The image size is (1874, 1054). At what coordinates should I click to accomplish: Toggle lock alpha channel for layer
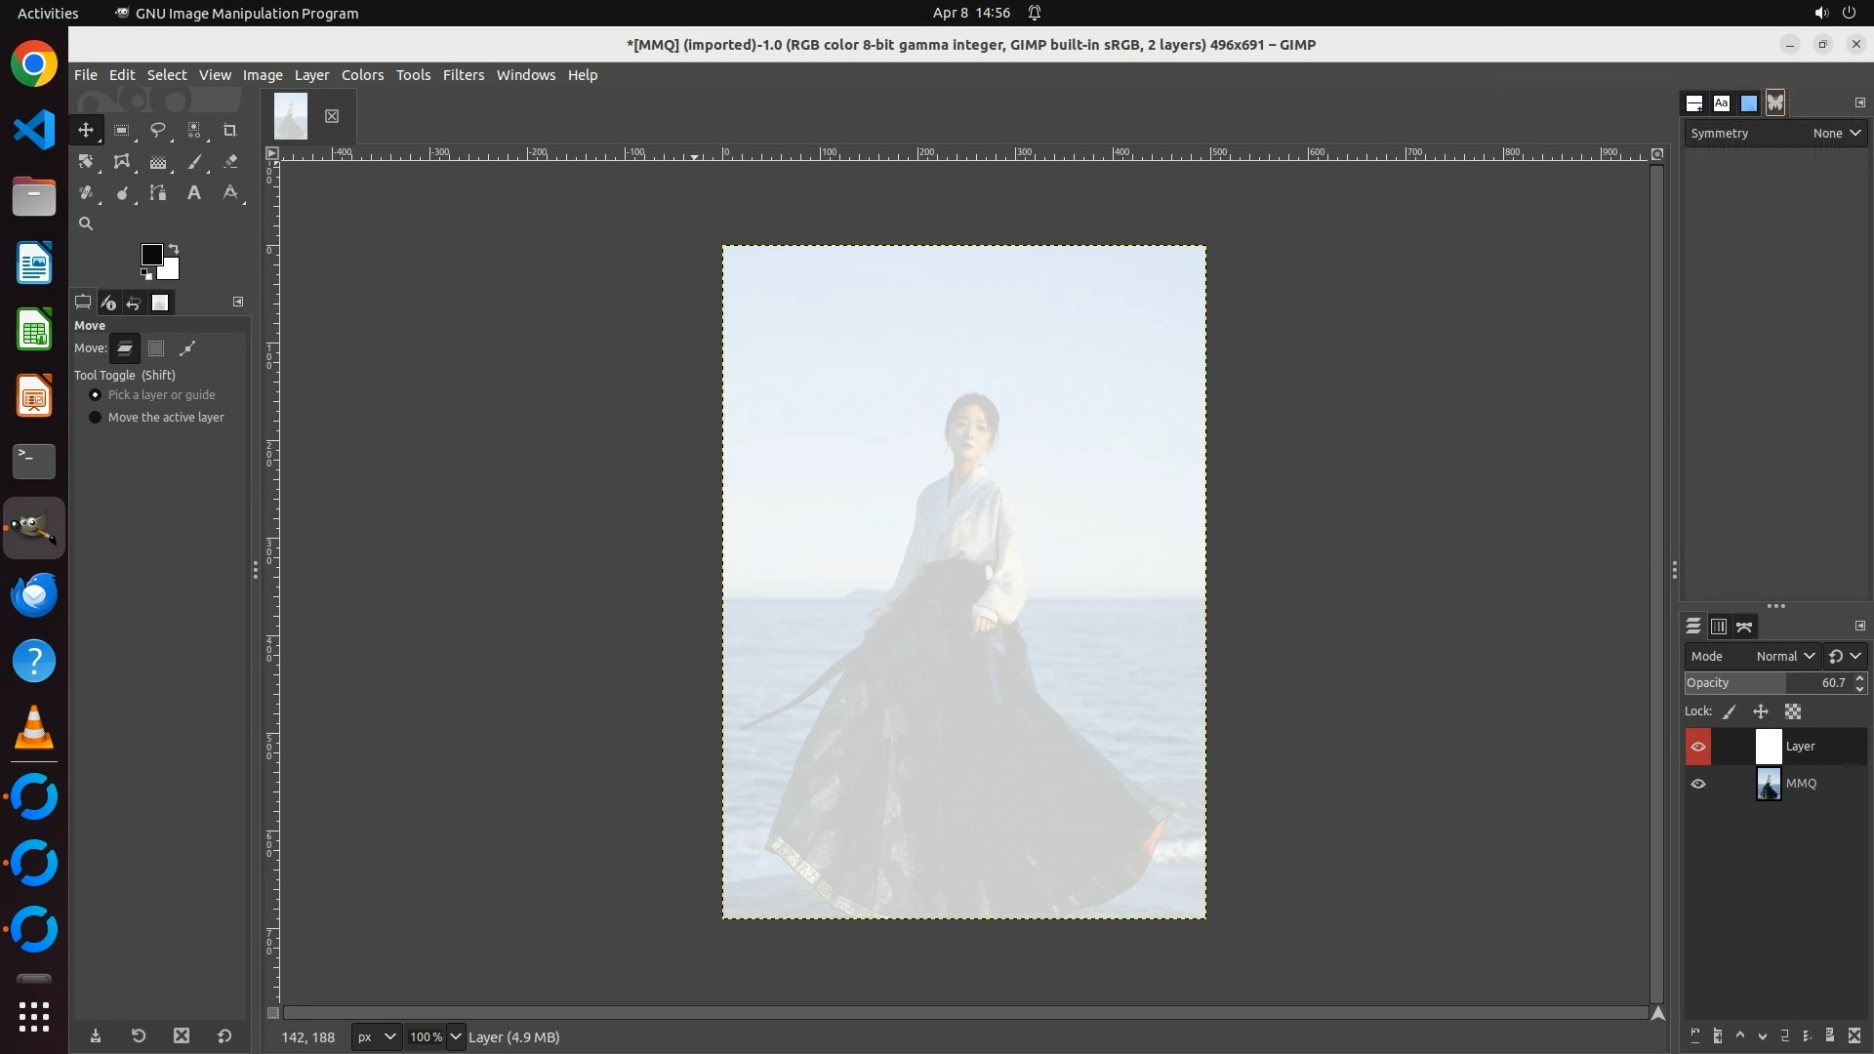pos(1793,712)
